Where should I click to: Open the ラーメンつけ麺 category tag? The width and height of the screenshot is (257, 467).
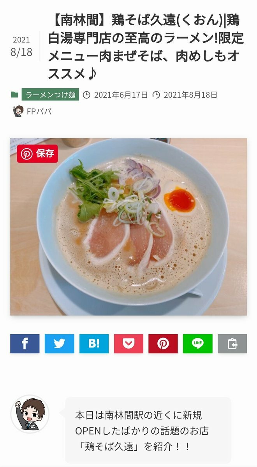click(50, 95)
